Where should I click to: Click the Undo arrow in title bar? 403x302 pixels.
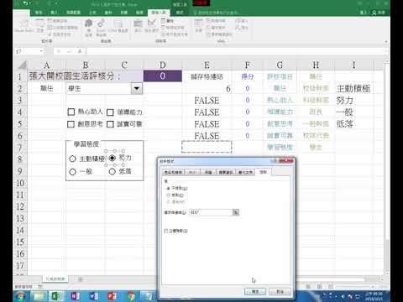click(26, 3)
